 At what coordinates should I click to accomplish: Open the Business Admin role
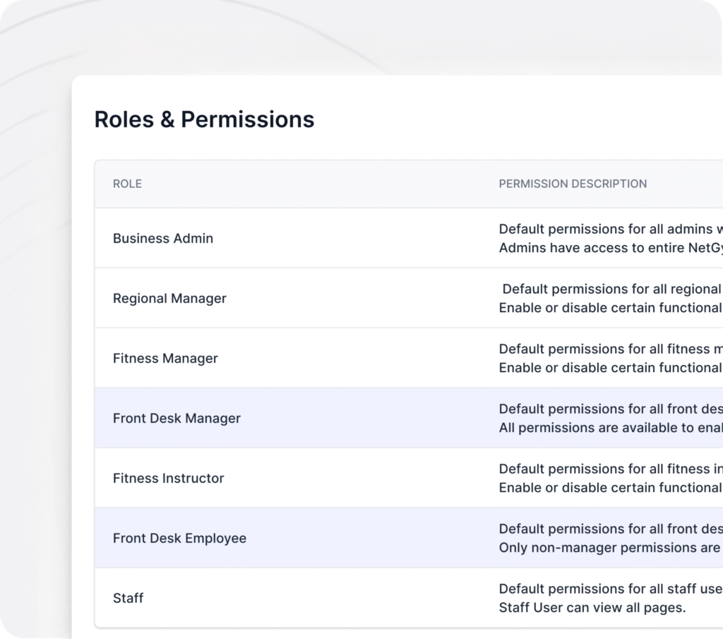pos(163,239)
